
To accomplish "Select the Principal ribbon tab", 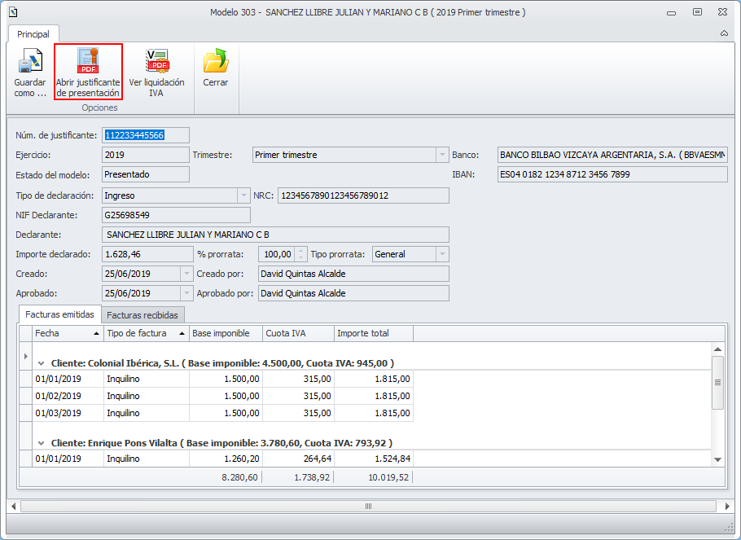I will click(x=33, y=34).
